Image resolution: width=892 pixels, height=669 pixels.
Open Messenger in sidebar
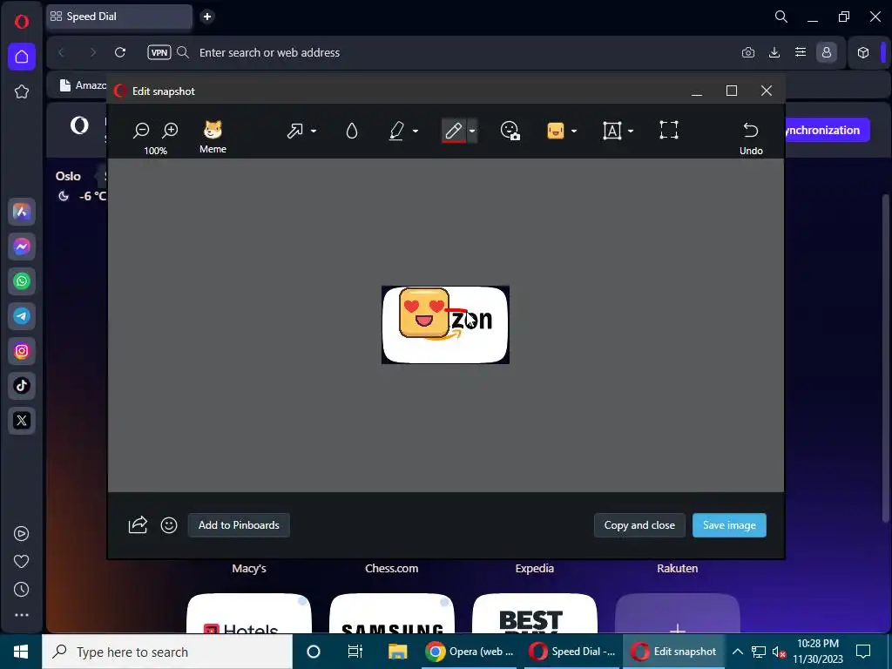[x=22, y=247]
